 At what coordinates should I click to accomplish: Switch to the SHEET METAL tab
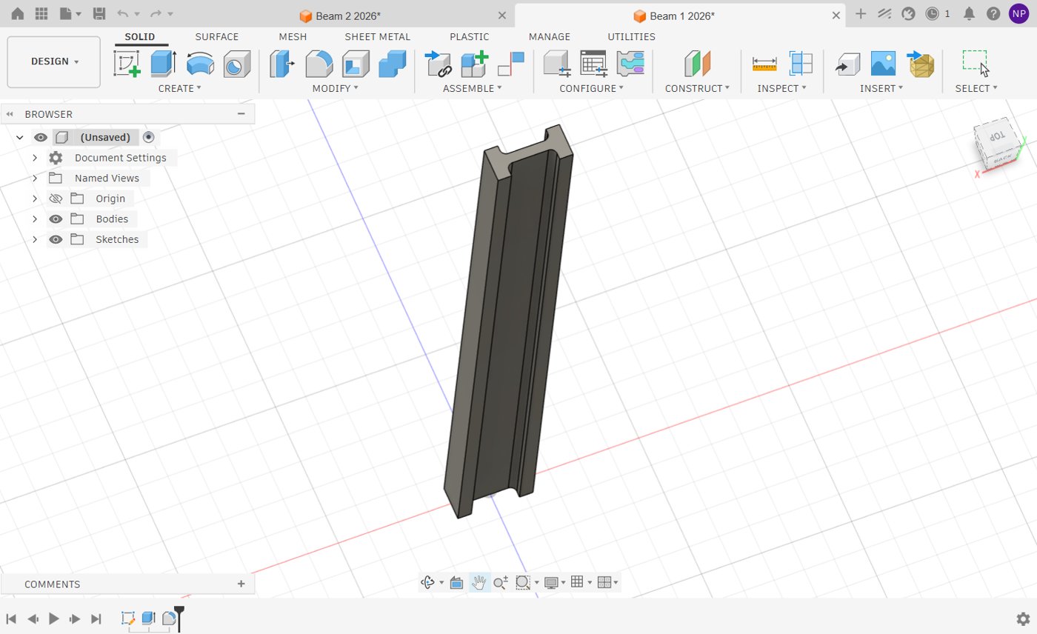pos(377,36)
